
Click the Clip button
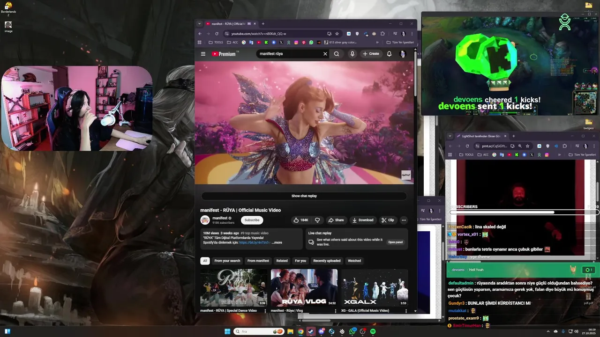388,220
